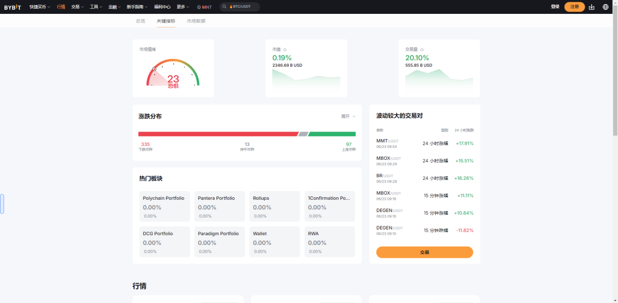This screenshot has width=618, height=303.
Task: Select the DEGEN/USDT +10.84% row
Action: pyautogui.click(x=425, y=213)
